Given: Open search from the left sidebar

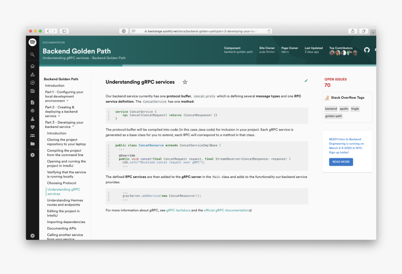Looking at the screenshot, I should 32,55.
